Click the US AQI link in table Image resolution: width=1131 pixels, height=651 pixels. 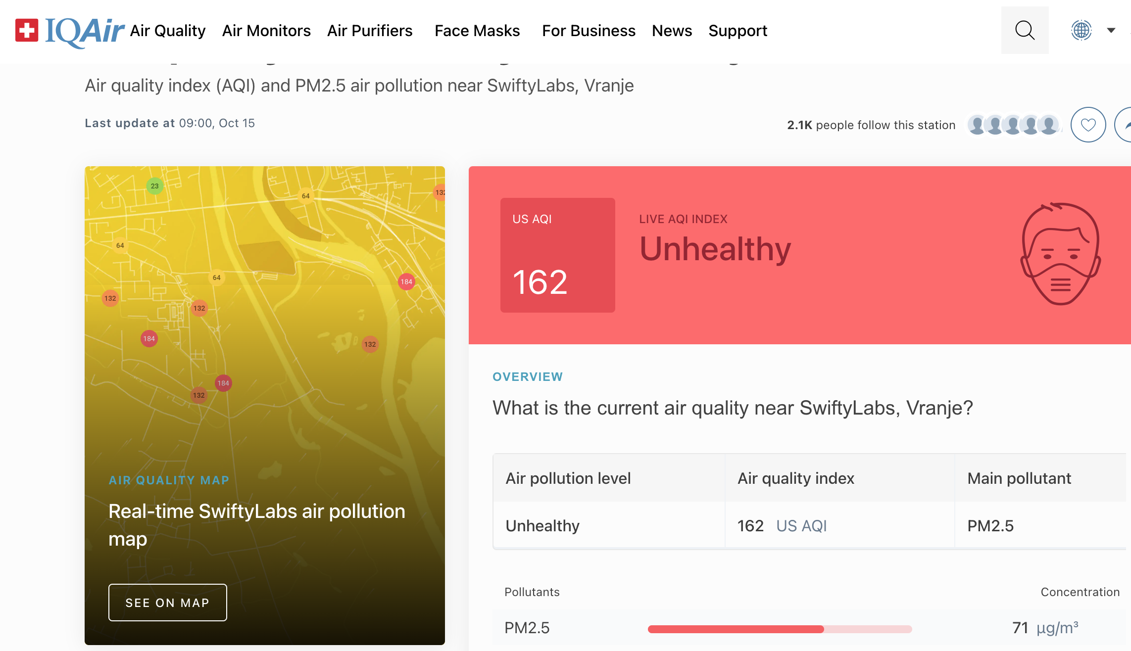tap(801, 526)
